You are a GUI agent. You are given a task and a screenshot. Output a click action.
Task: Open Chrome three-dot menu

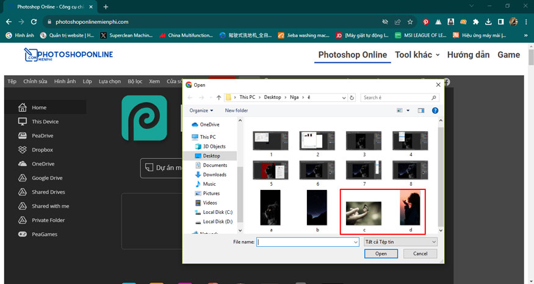pyautogui.click(x=526, y=22)
